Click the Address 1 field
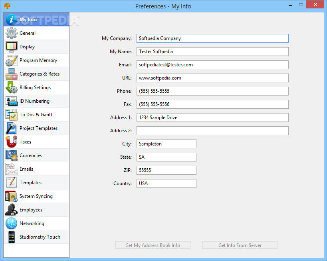The height and width of the screenshot is (261, 327). pos(212,118)
